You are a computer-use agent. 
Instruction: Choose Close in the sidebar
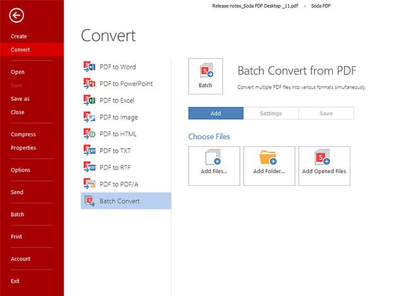(x=18, y=112)
